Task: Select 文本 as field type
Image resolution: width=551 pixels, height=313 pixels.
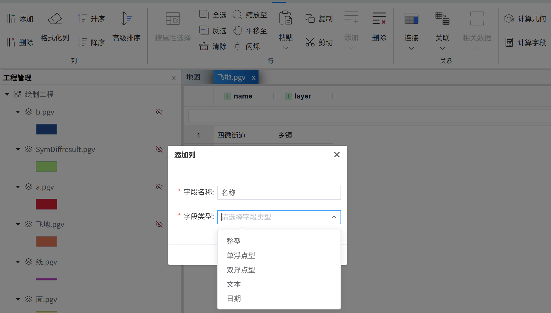Action: [x=234, y=284]
